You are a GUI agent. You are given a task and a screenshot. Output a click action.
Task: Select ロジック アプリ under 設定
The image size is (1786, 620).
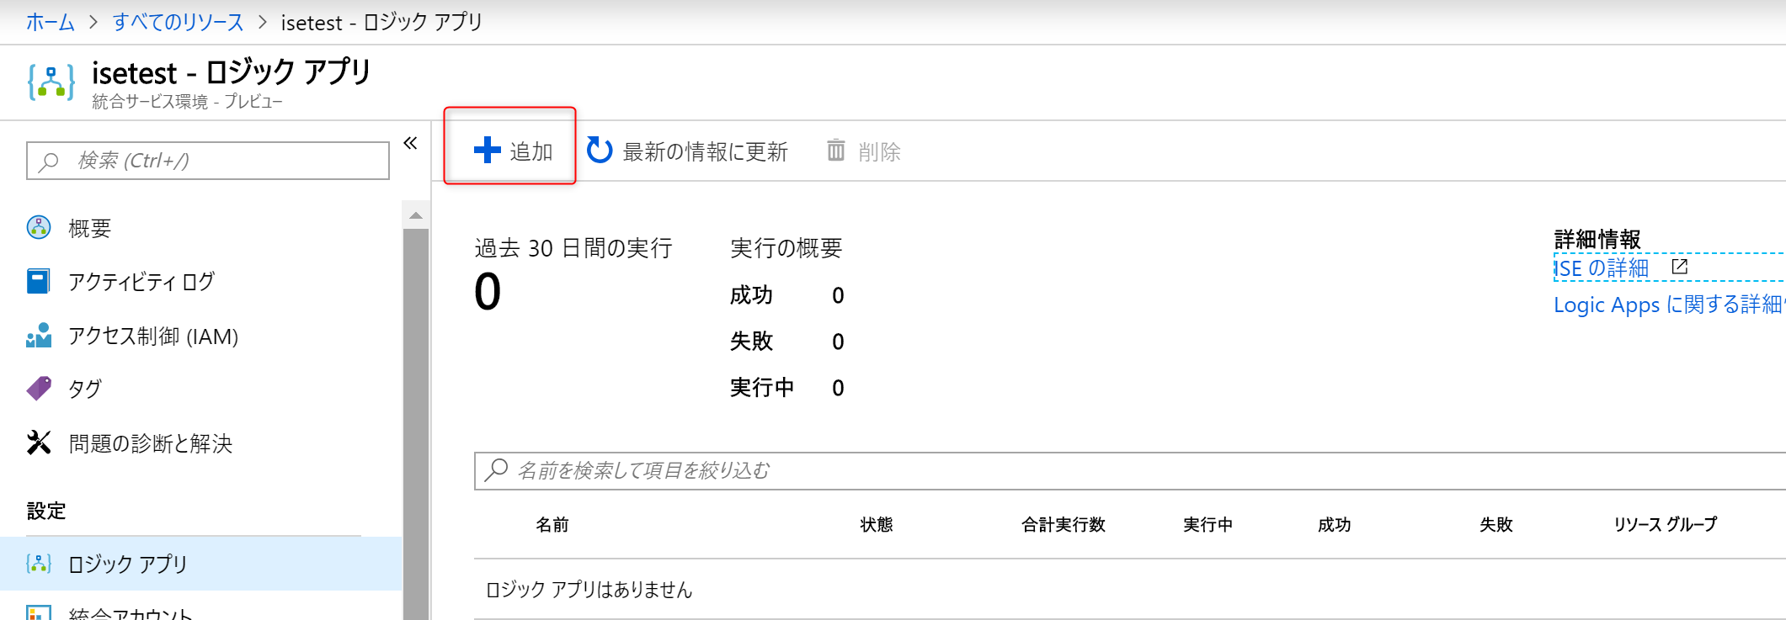click(201, 564)
